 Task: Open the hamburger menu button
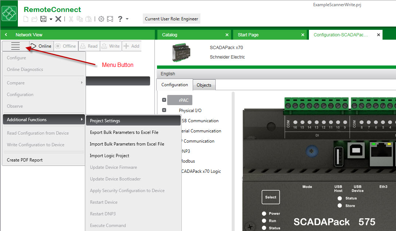pos(15,46)
